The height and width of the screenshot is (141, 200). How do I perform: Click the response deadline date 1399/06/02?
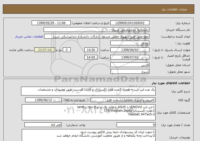tap(130, 50)
